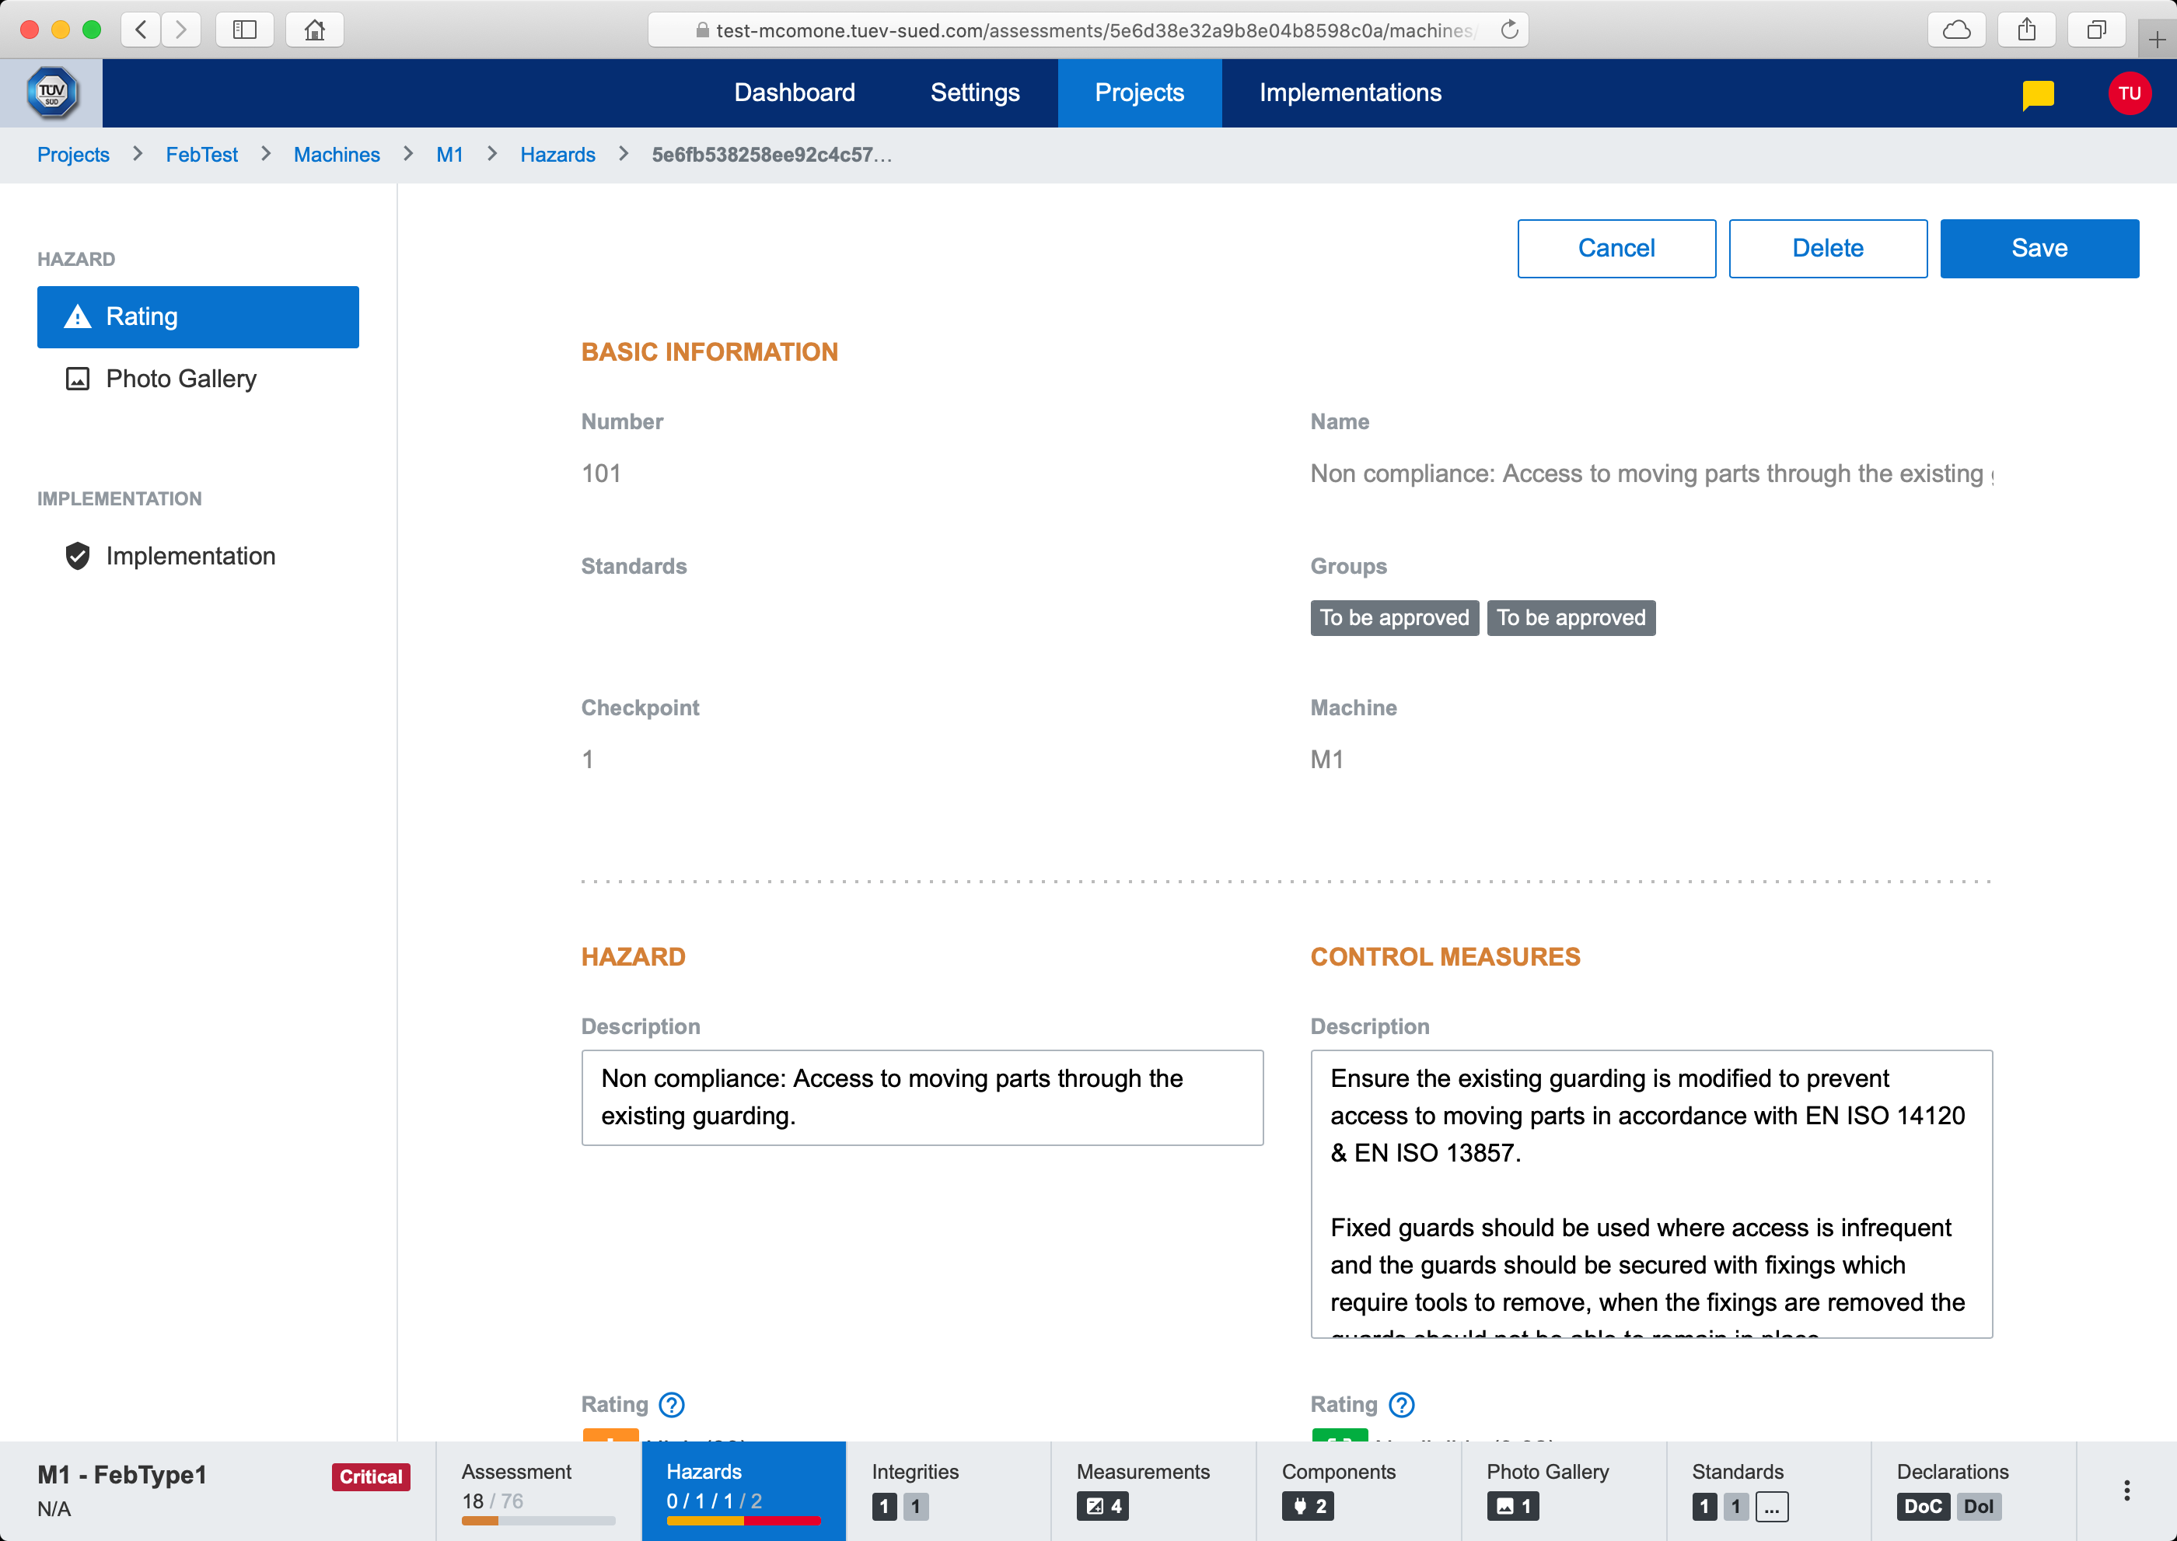Open the TU user avatar menu
The width and height of the screenshot is (2177, 1541).
[2129, 93]
